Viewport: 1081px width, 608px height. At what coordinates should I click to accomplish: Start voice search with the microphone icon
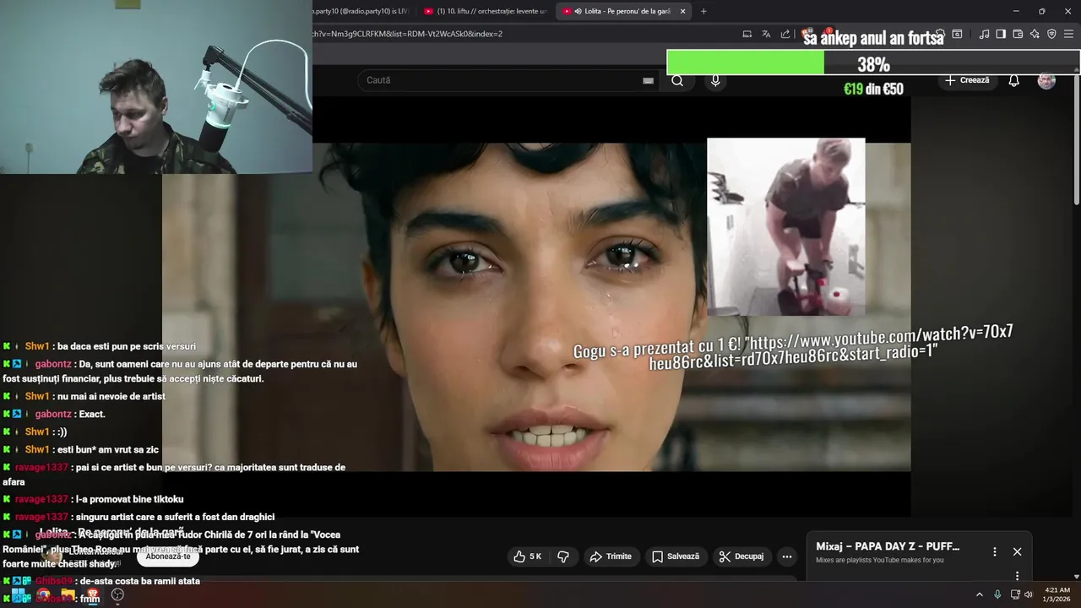tap(715, 80)
